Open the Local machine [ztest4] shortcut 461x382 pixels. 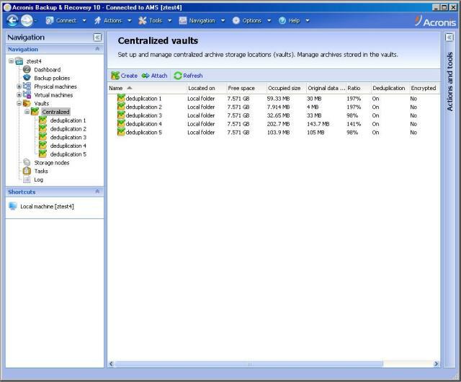point(41,206)
